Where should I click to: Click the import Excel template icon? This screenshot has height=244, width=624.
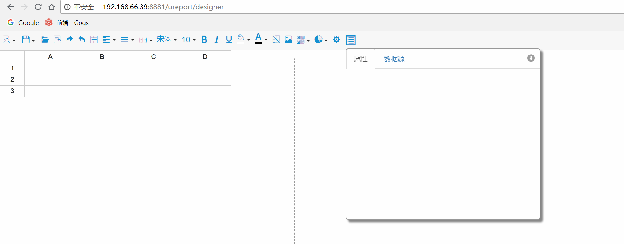pos(57,40)
